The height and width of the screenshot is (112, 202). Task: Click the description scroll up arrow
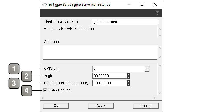160,29
